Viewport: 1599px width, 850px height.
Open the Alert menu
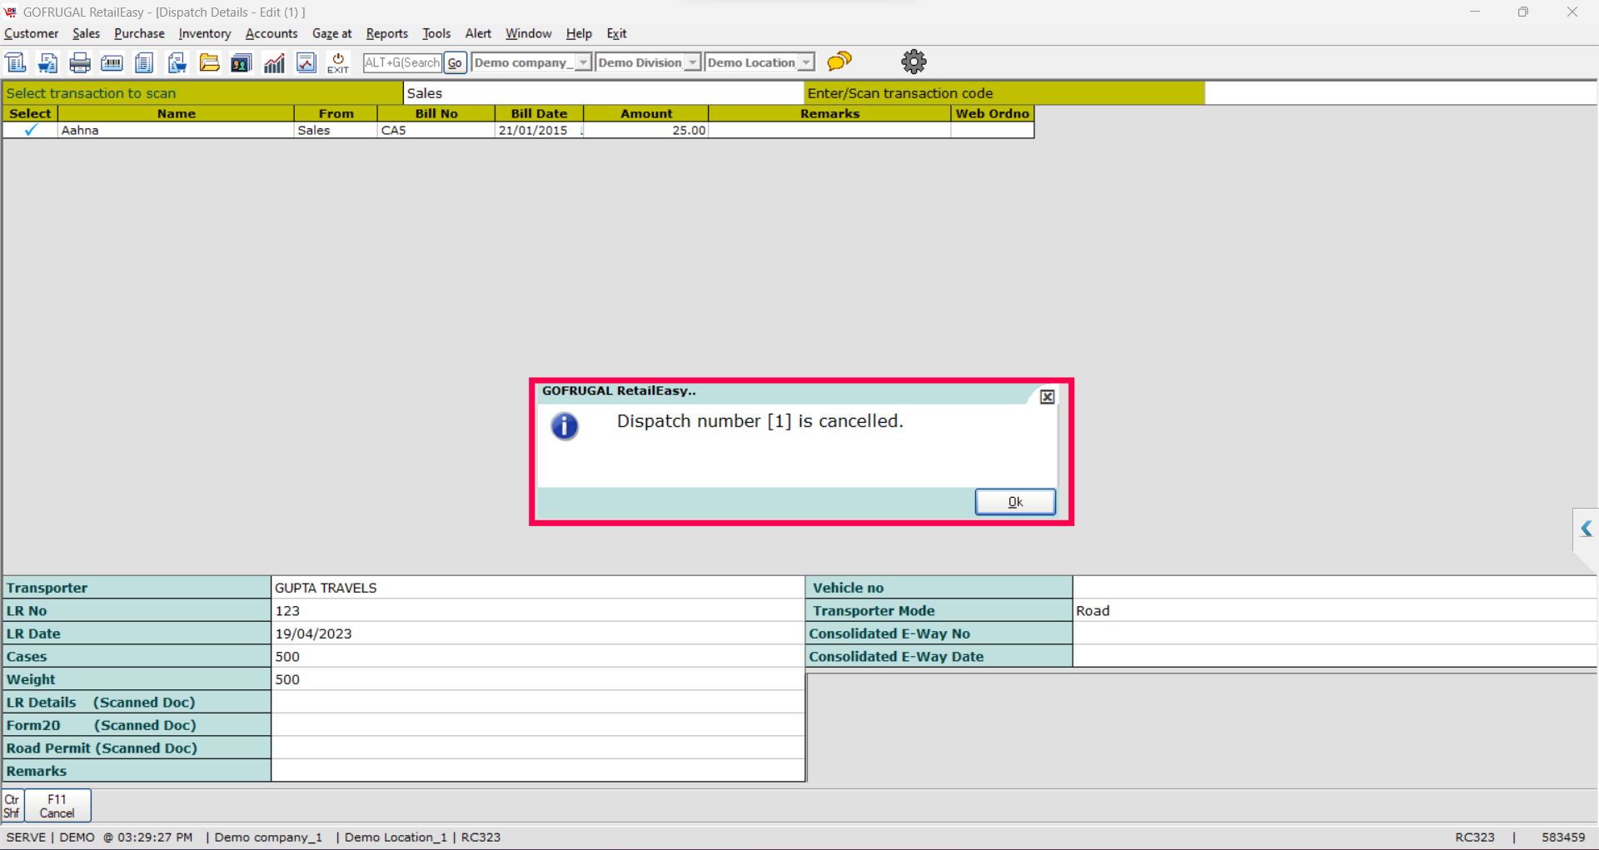[478, 33]
